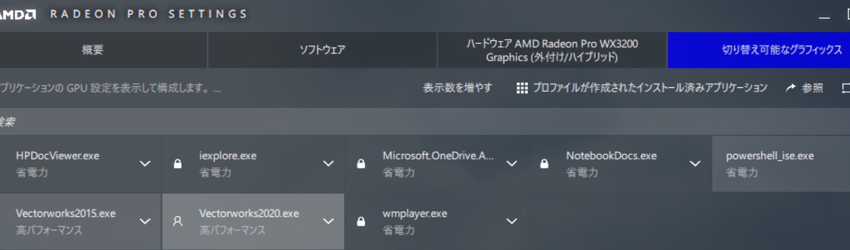Open the ソフトウェア tab
The height and width of the screenshot is (250, 850).
(322, 50)
